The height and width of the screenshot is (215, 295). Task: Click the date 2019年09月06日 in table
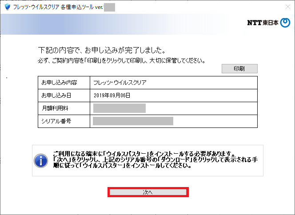[112, 96]
